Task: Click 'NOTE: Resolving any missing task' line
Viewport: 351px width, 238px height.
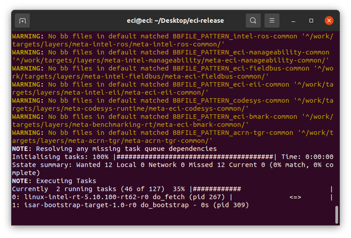Action: [114, 149]
